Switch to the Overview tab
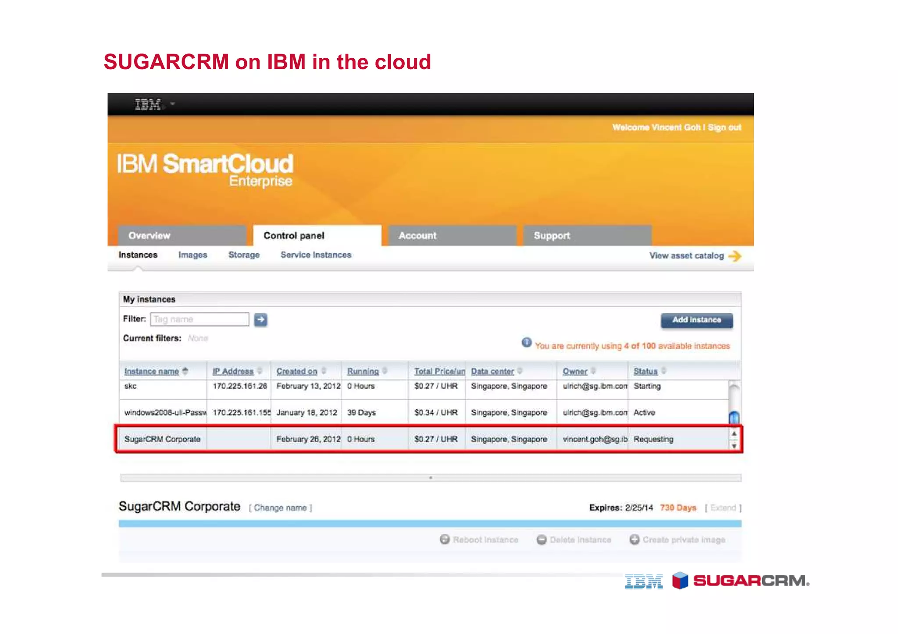 (182, 236)
